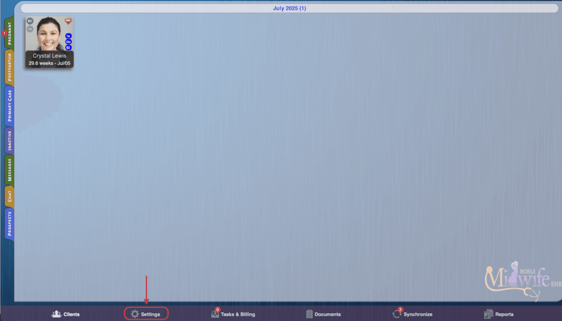Image resolution: width=562 pixels, height=321 pixels.
Task: Switch to the Primary Care side tab
Action: point(9,106)
